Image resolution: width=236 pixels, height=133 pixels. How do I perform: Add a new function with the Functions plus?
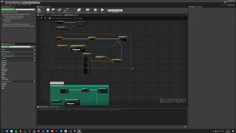(34, 54)
